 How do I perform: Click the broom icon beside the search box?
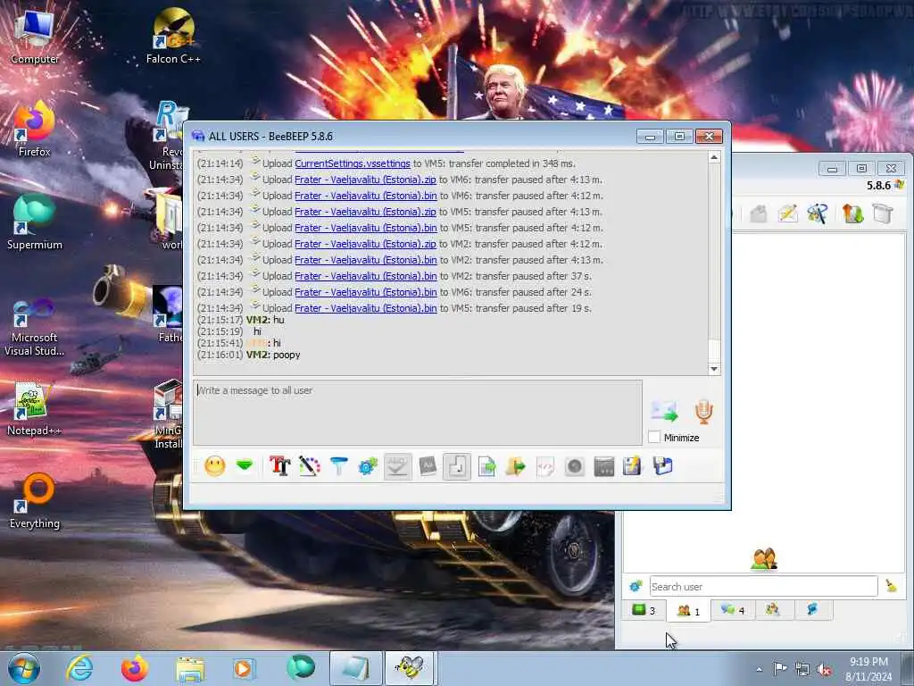click(x=891, y=586)
